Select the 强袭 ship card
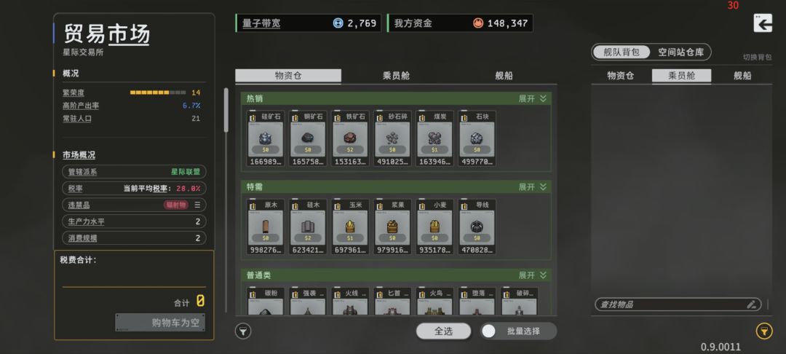The image size is (786, 354). 308,302
